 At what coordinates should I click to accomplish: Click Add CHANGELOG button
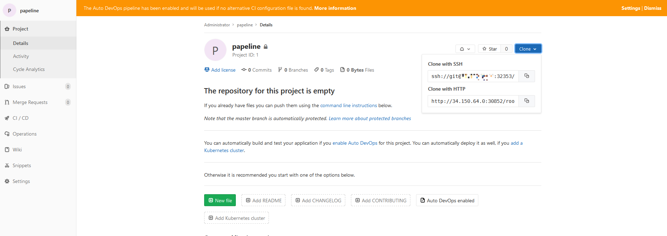pos(318,200)
